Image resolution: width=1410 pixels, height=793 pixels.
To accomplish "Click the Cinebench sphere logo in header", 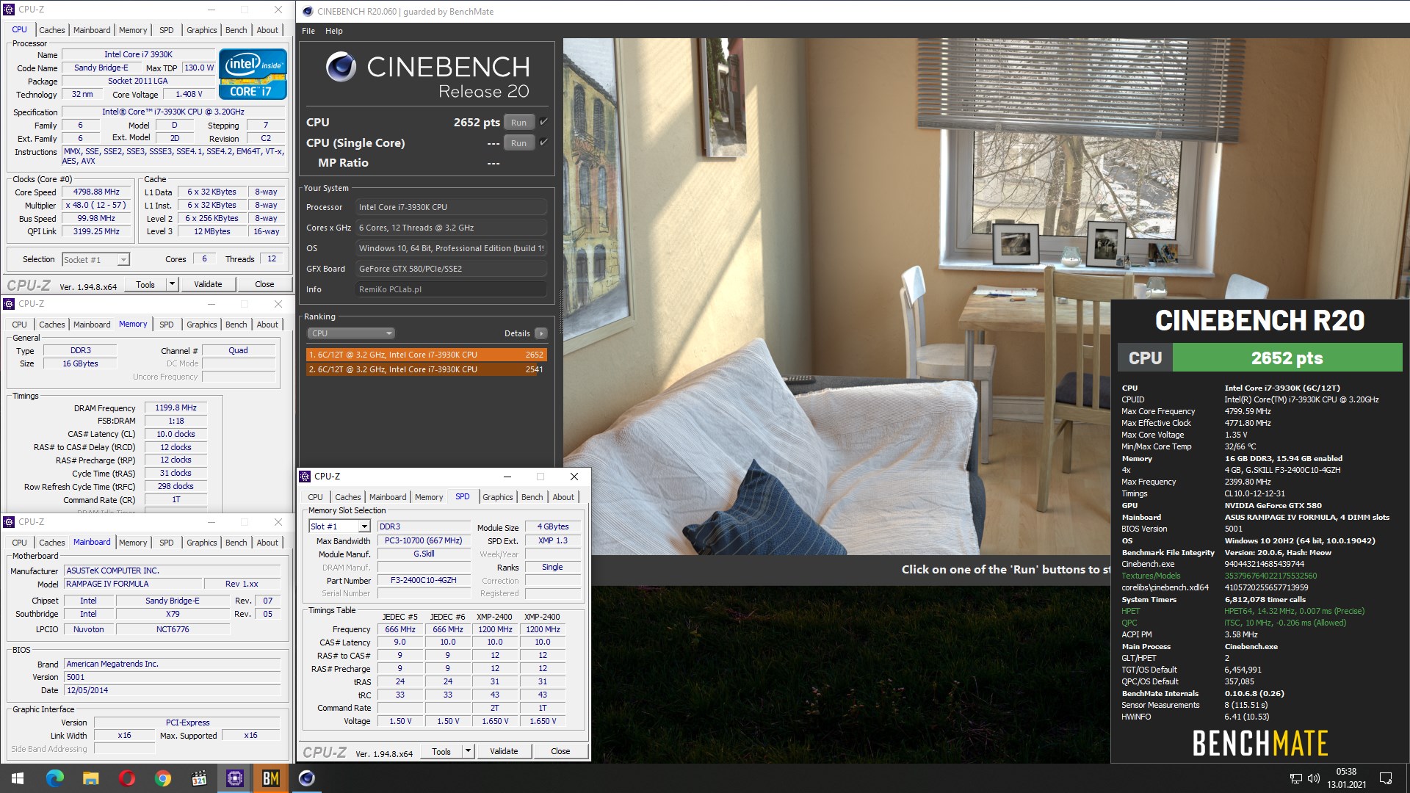I will tap(341, 67).
